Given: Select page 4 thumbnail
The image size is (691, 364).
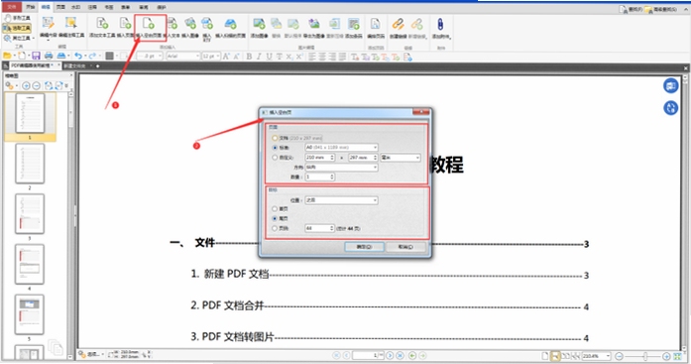Looking at the screenshot, I should [30, 264].
